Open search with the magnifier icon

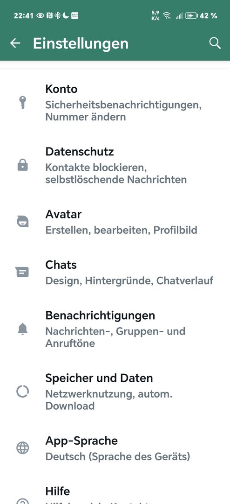click(215, 43)
